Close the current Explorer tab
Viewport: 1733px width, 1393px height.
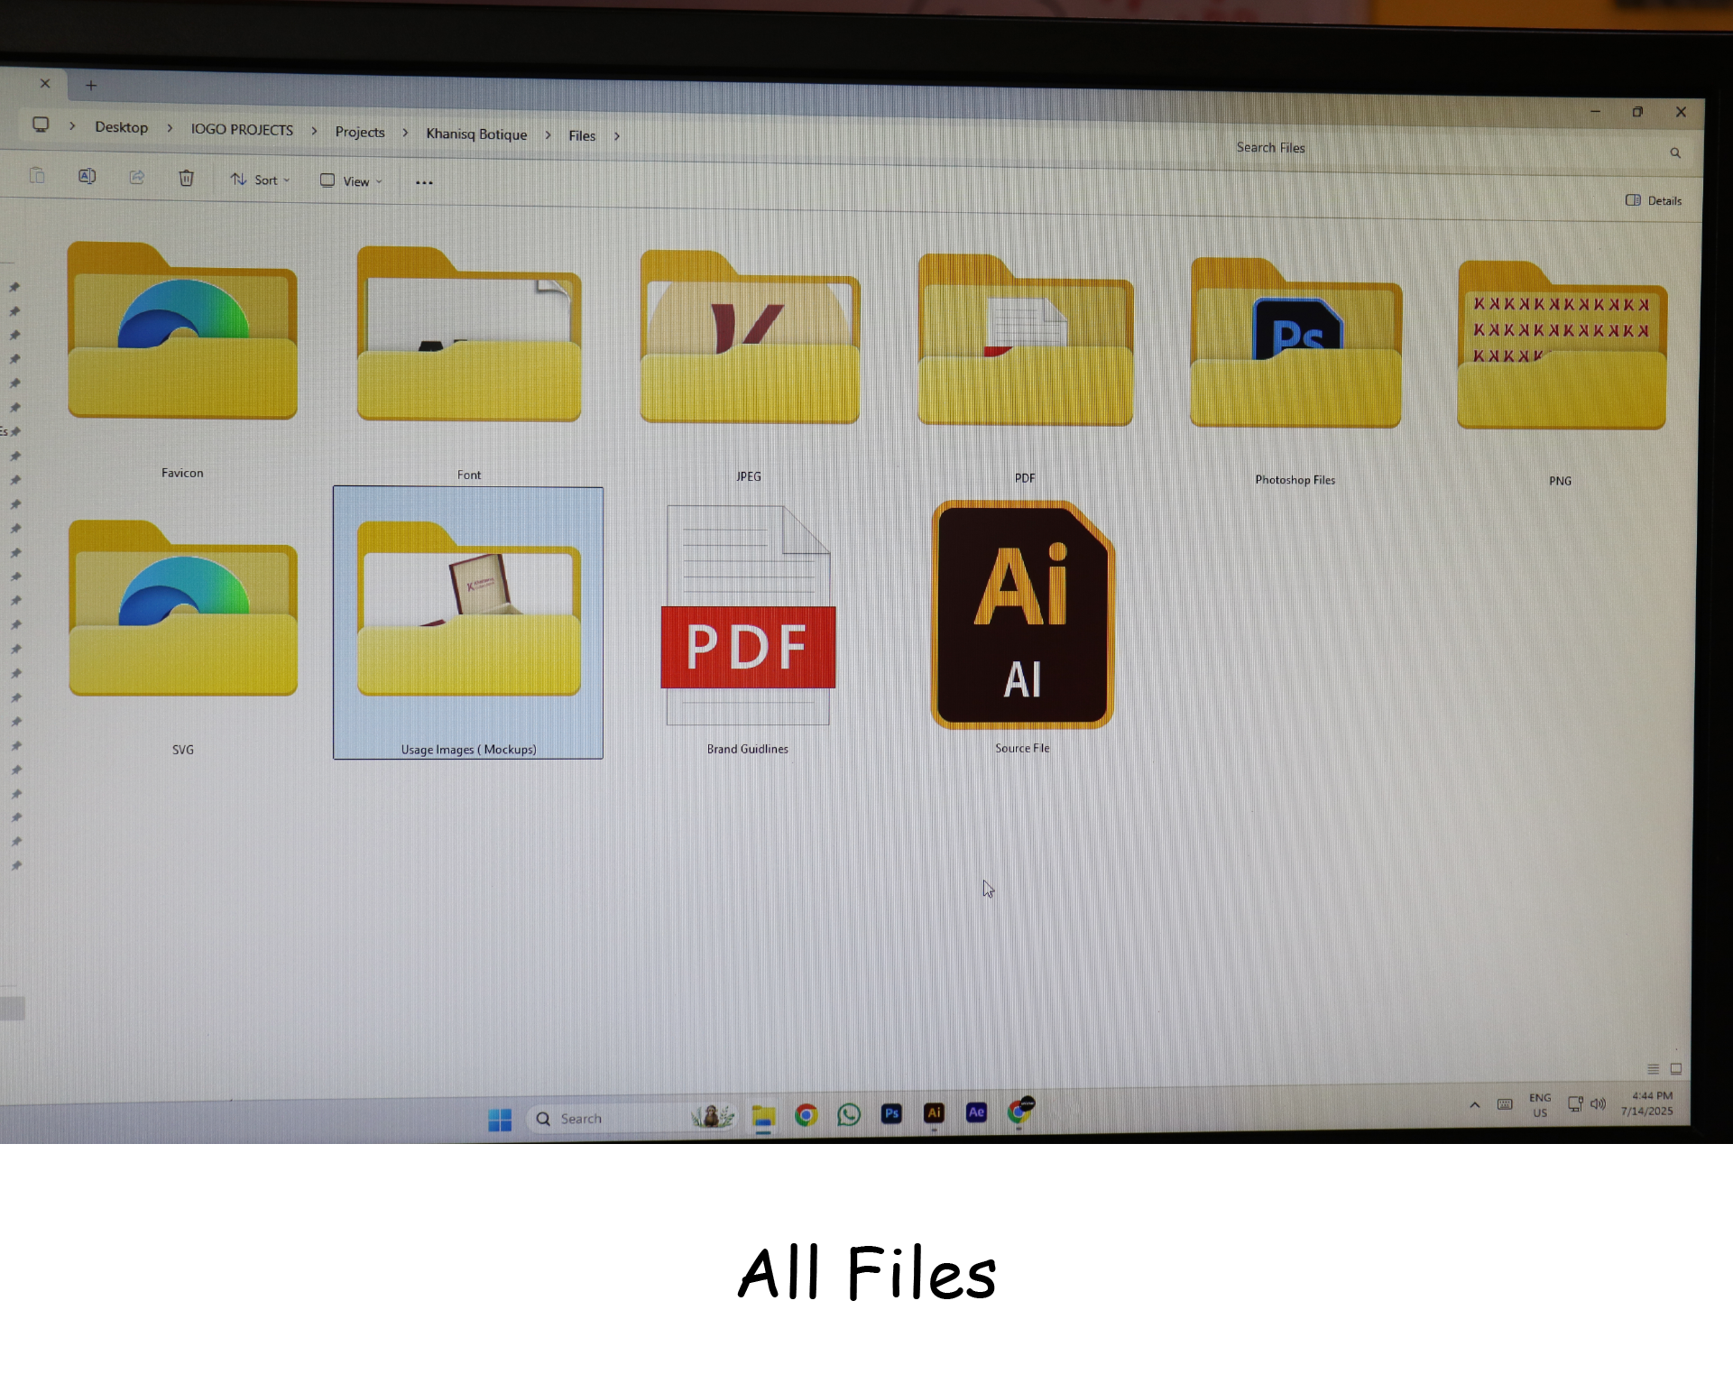(x=45, y=83)
